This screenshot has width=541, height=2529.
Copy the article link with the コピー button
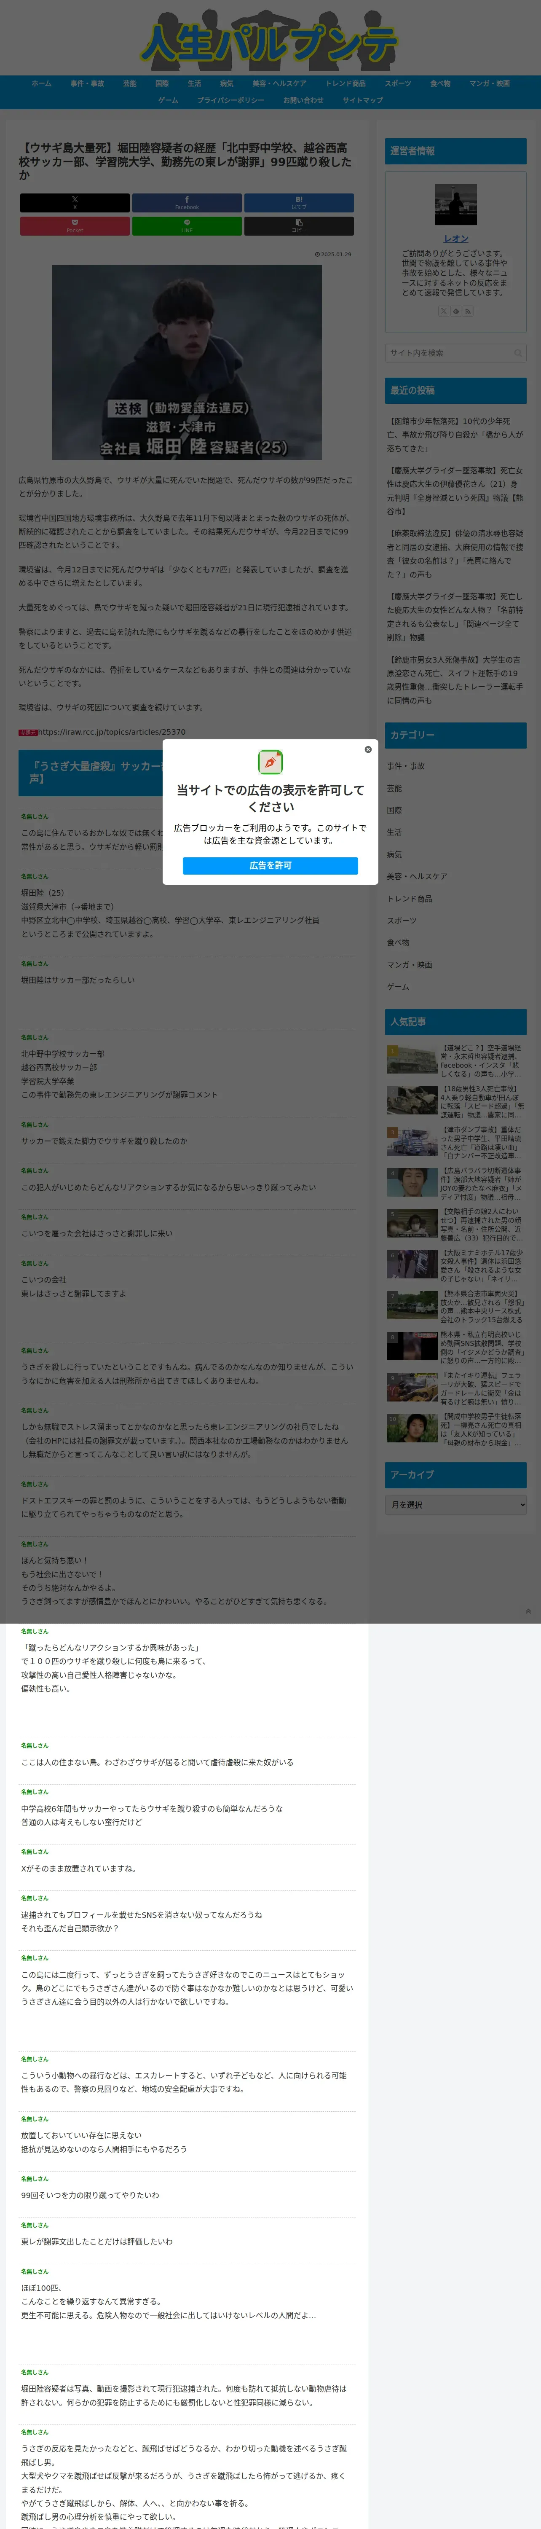(x=298, y=226)
